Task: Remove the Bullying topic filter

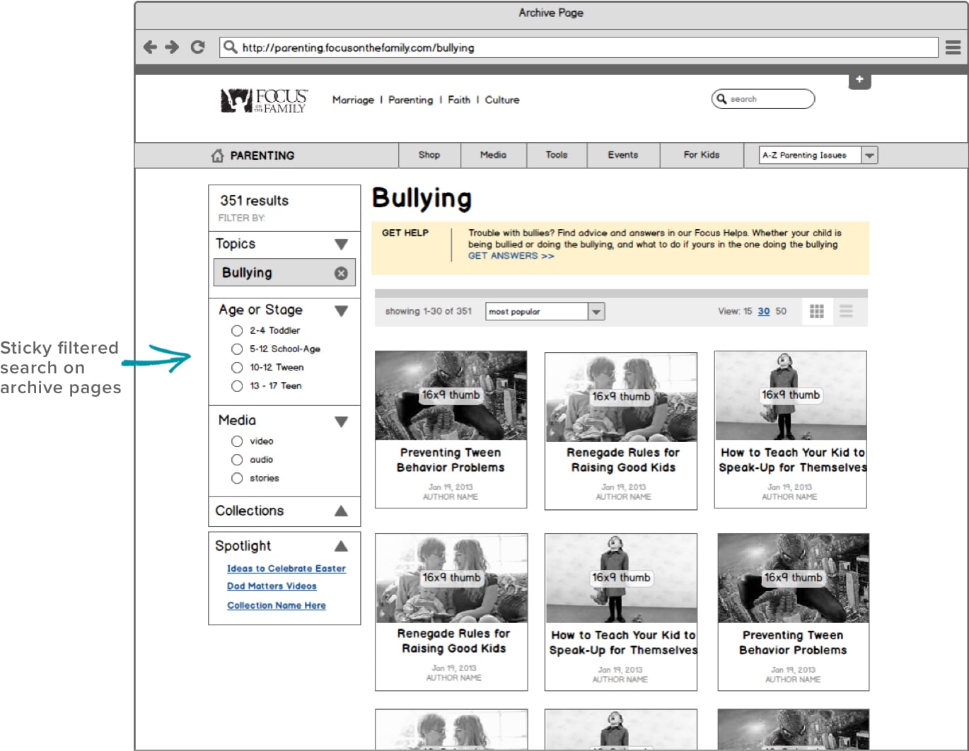Action: (341, 273)
